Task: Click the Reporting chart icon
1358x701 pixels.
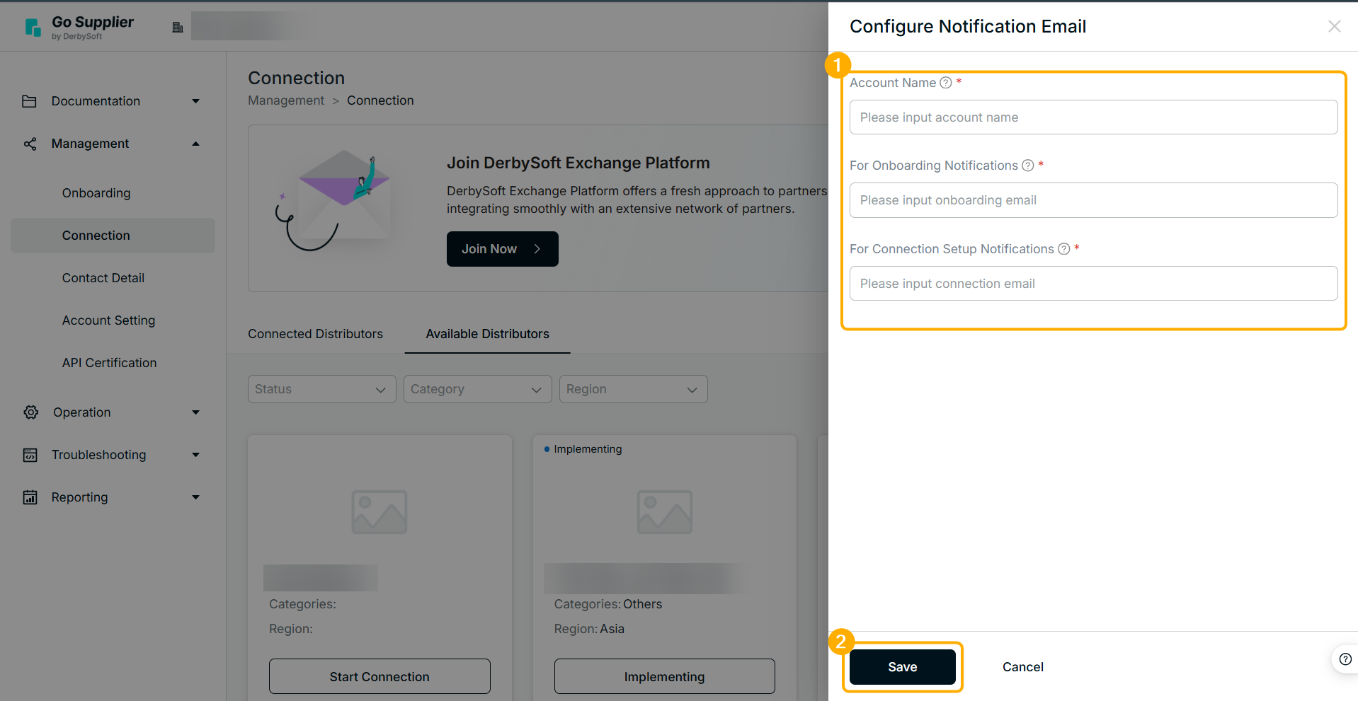Action: pyautogui.click(x=30, y=497)
